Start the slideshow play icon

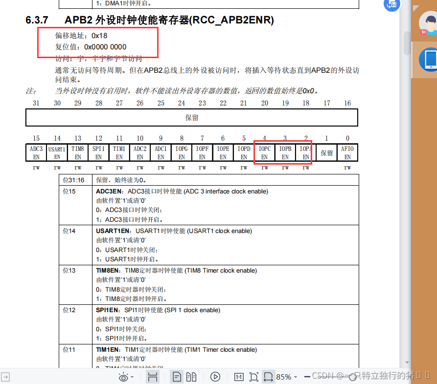point(215,376)
